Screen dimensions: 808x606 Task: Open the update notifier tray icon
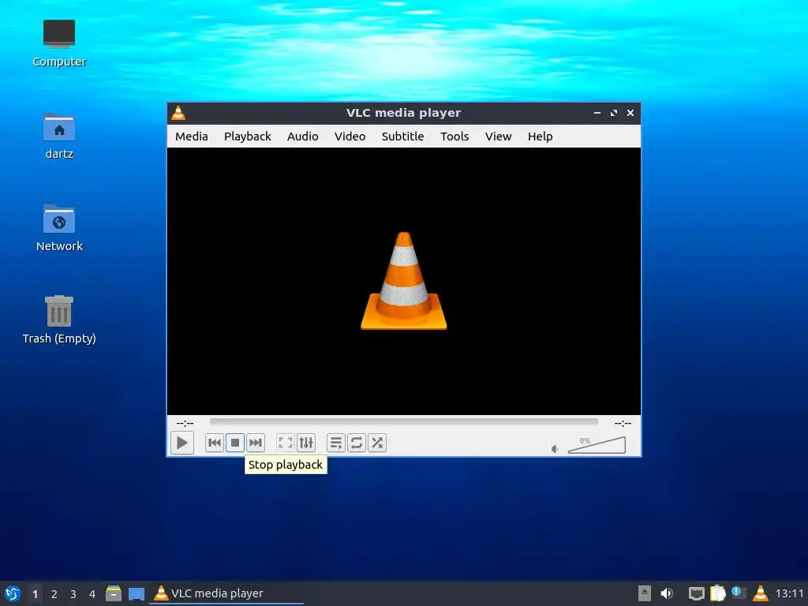pos(739,593)
